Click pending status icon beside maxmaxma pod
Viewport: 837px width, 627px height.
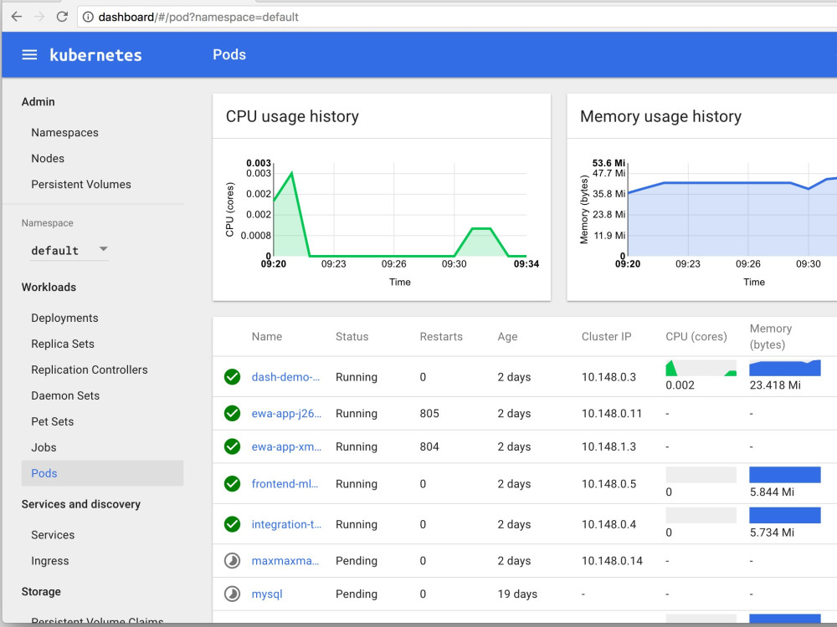click(232, 560)
